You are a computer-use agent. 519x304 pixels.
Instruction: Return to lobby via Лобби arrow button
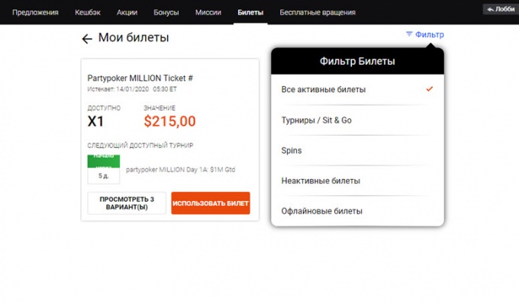coord(501,9)
